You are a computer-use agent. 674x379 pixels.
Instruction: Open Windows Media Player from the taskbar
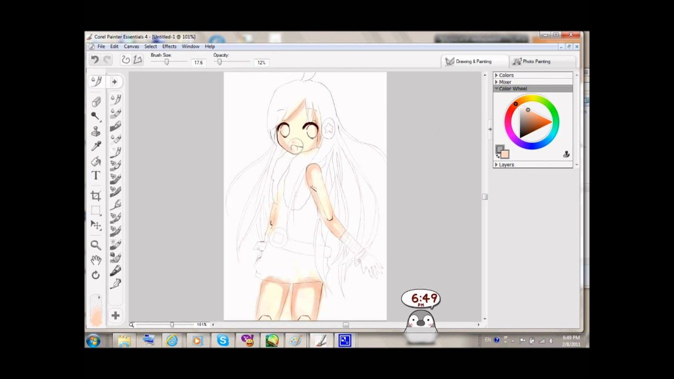[197, 341]
